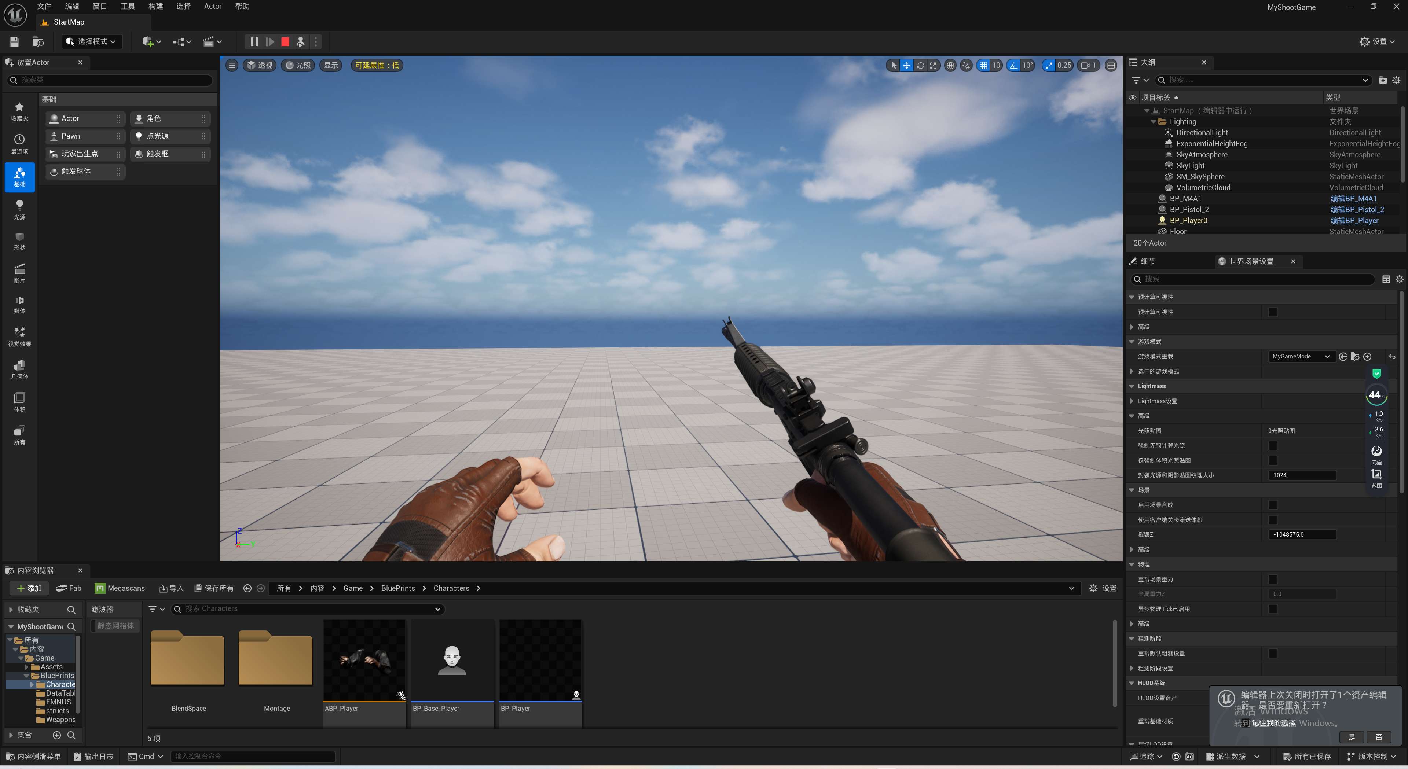This screenshot has height=769, width=1408.
Task: Stop the play session with the red square
Action: point(285,41)
